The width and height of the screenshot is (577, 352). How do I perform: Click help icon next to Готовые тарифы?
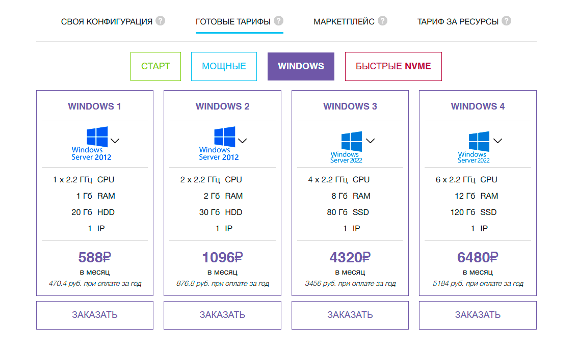click(x=279, y=21)
